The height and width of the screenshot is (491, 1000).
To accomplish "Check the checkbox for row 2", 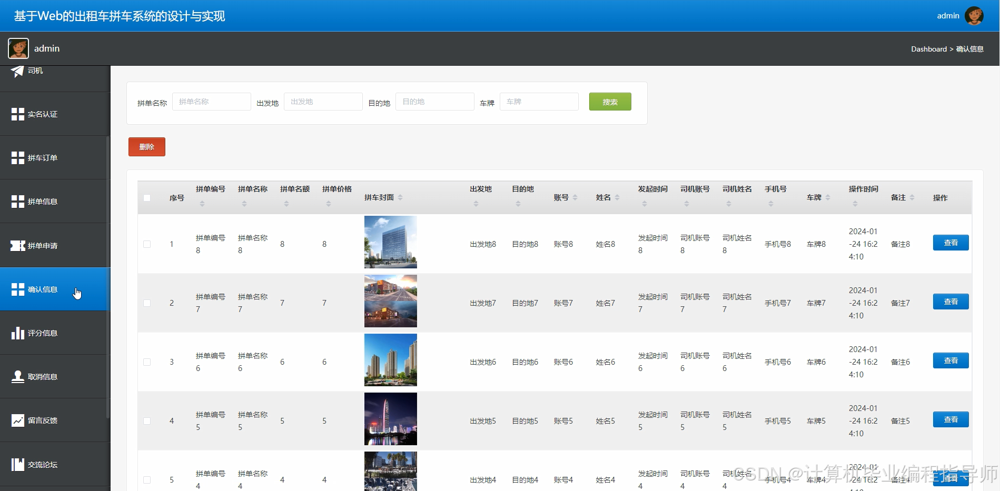I will click(147, 303).
